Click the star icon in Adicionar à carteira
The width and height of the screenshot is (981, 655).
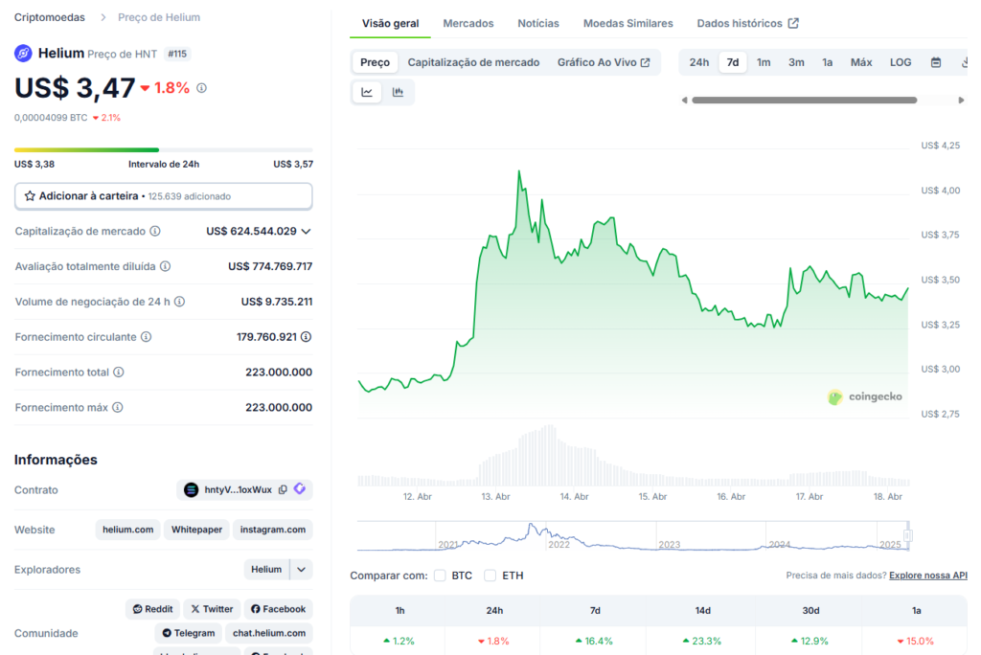30,195
